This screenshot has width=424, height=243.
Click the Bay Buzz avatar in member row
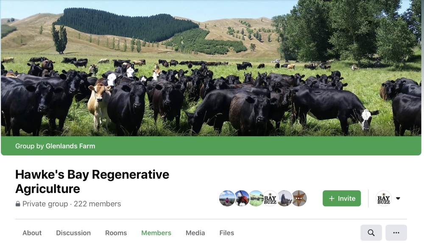click(270, 198)
